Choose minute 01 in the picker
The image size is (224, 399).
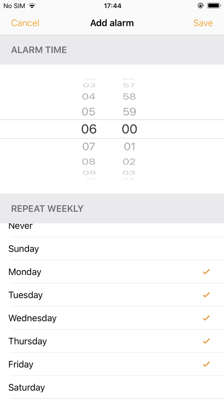tap(129, 146)
